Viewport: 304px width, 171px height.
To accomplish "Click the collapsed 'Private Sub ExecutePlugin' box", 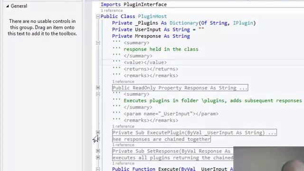I will (x=194, y=133).
